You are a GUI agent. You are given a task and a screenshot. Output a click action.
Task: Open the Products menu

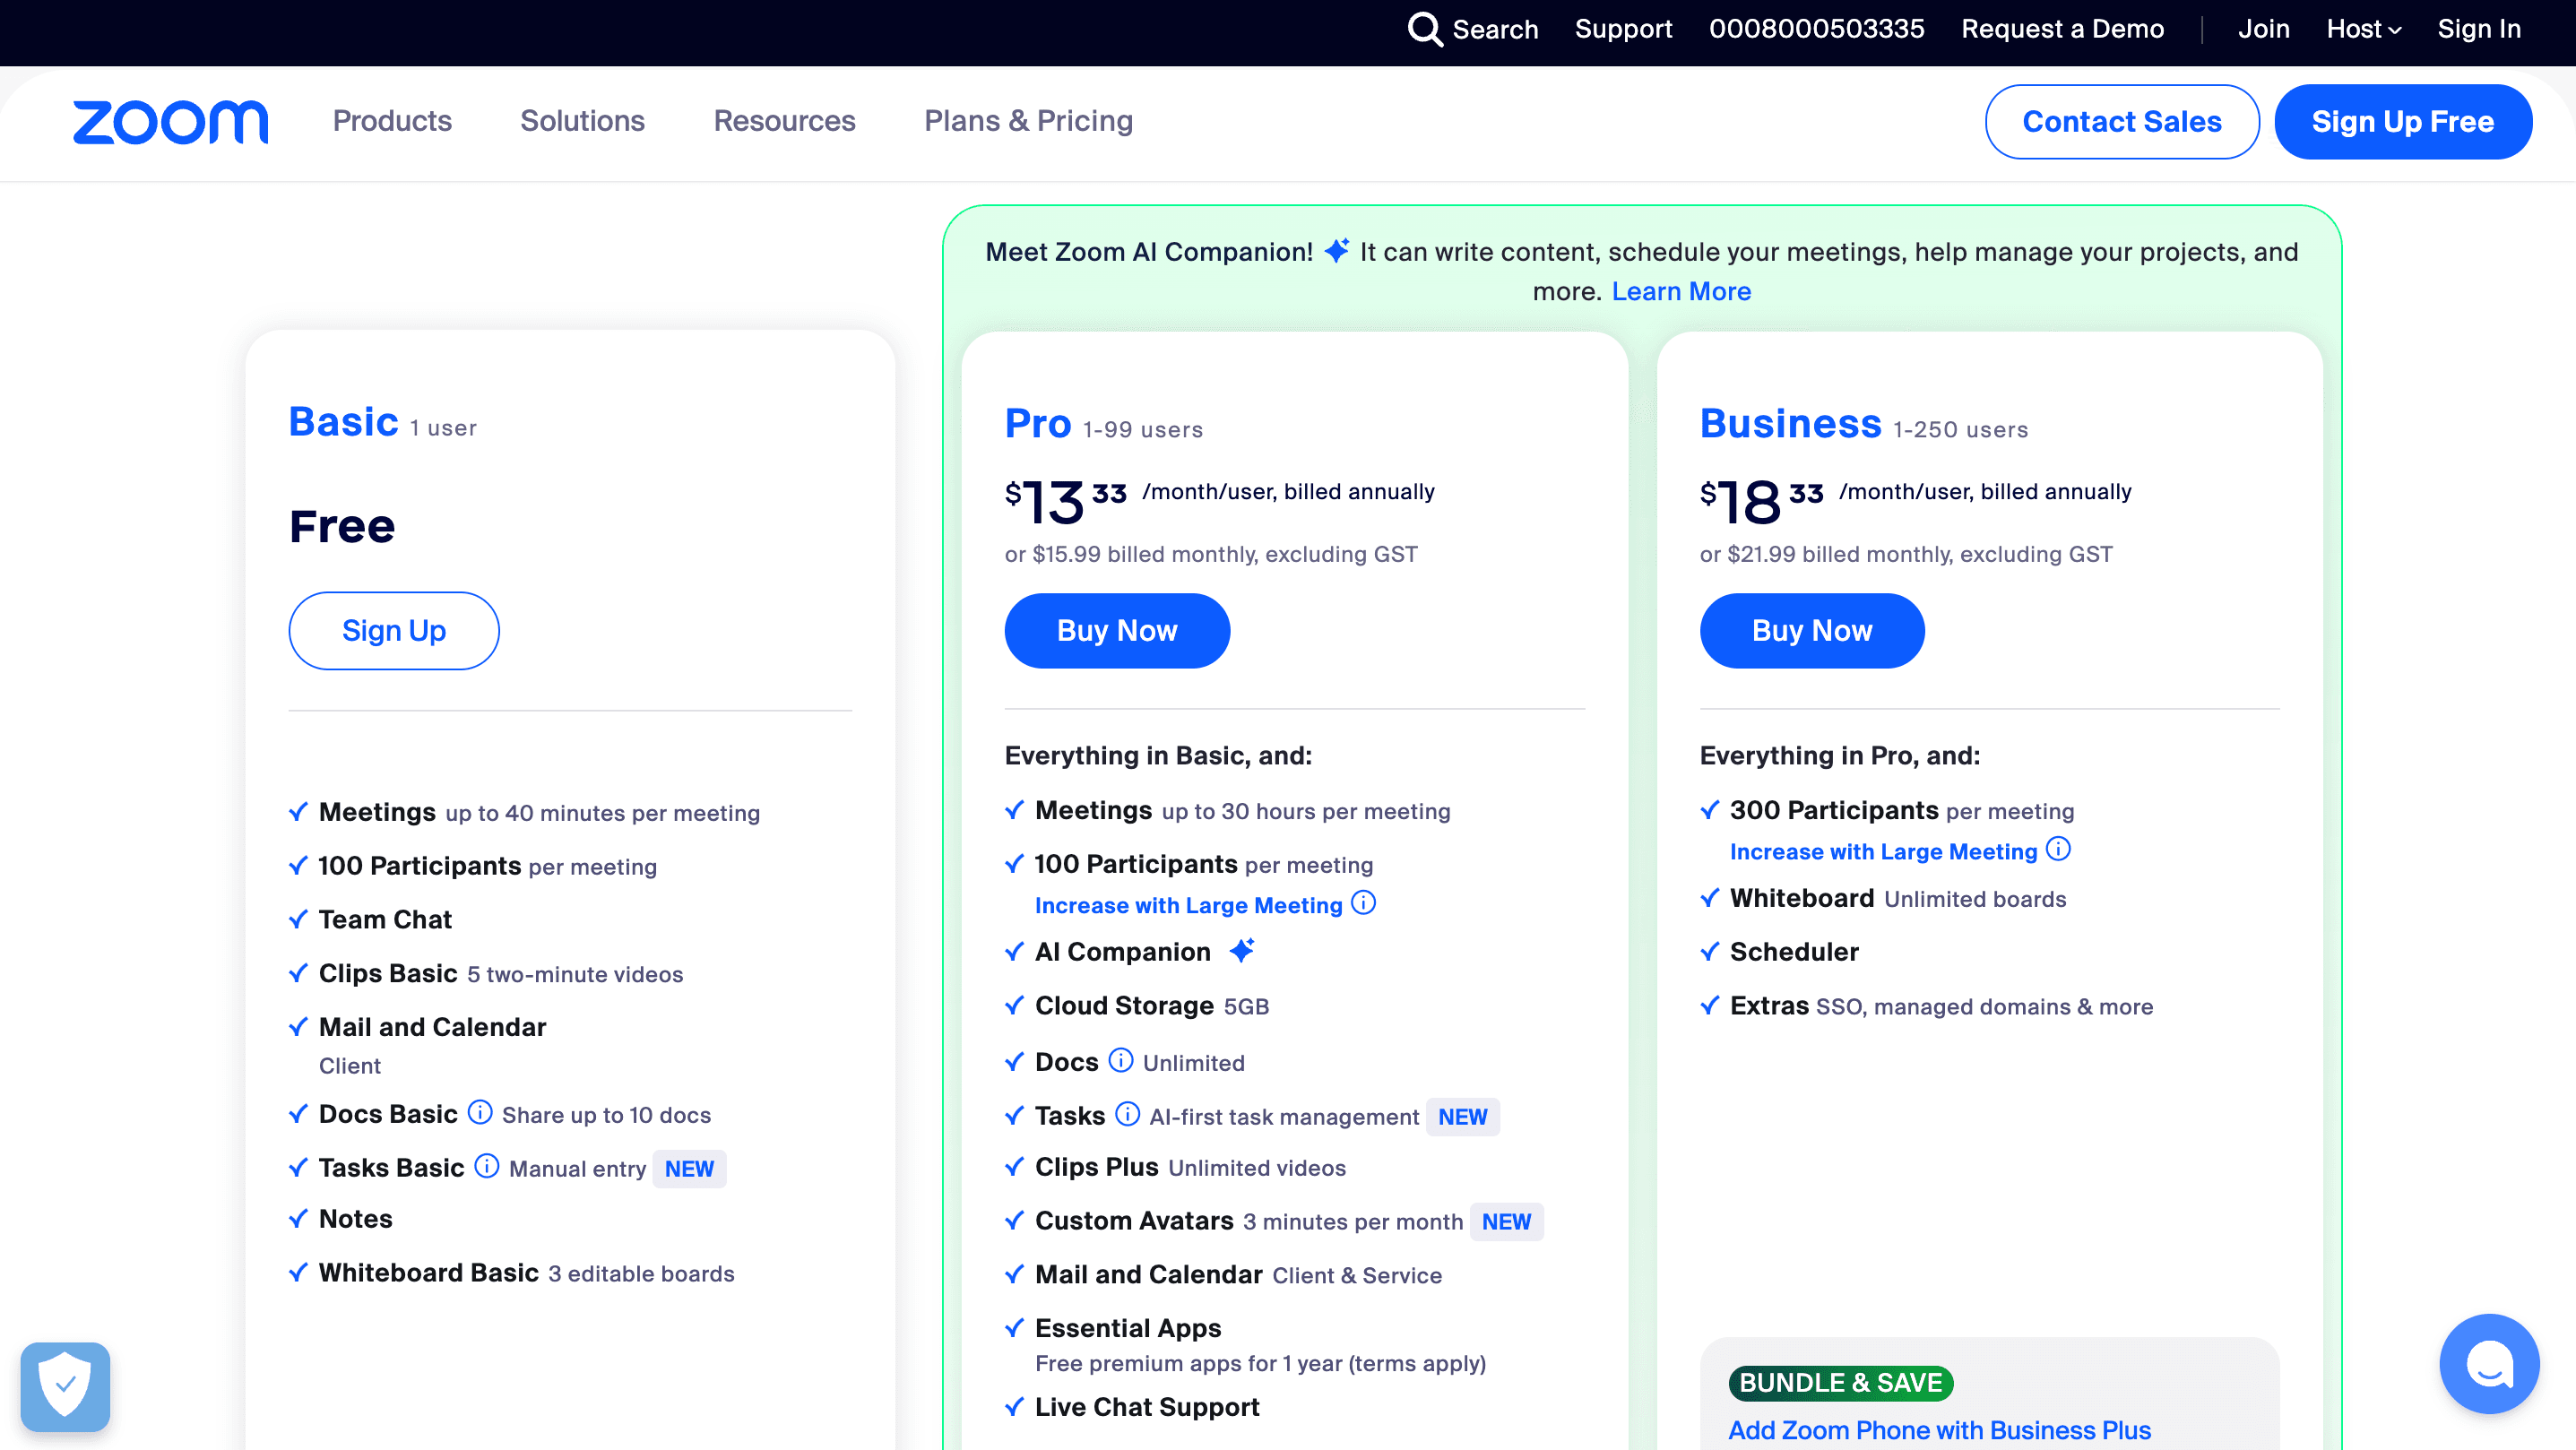392,121
